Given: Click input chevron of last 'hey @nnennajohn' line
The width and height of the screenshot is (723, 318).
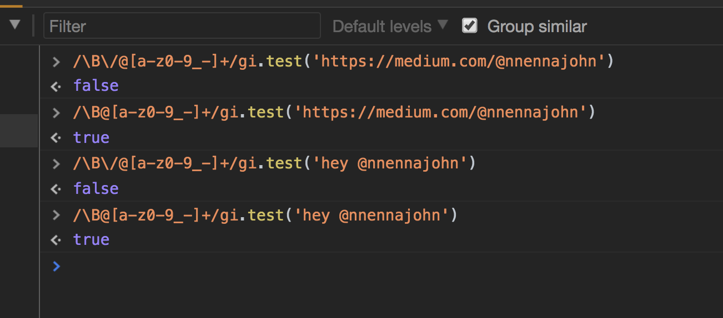Looking at the screenshot, I should (56, 214).
